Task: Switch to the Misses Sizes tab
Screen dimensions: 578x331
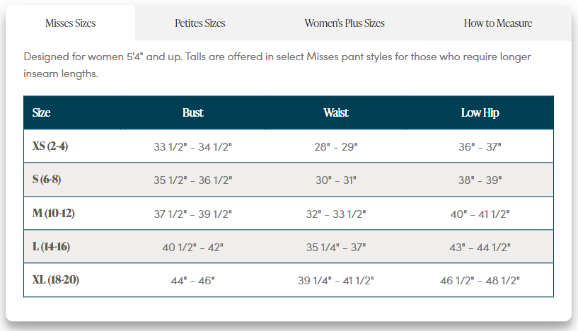Action: coord(70,23)
